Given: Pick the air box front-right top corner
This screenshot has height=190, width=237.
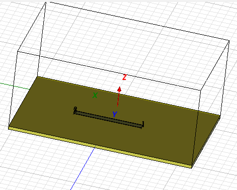Looking at the screenshot, I should click(x=201, y=90).
